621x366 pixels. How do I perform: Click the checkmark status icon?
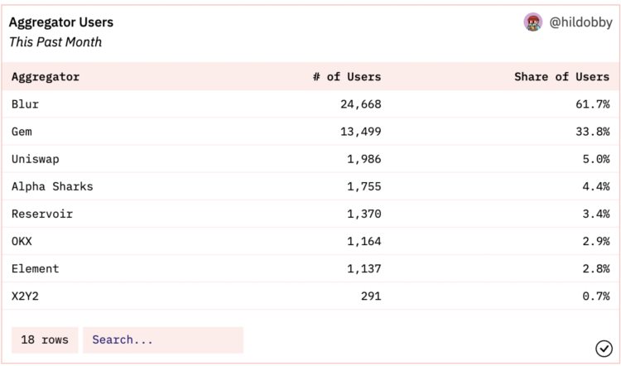[x=604, y=348]
